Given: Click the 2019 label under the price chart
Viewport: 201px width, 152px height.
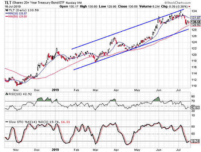Looking at the screenshot, I should pyautogui.click(x=55, y=90).
